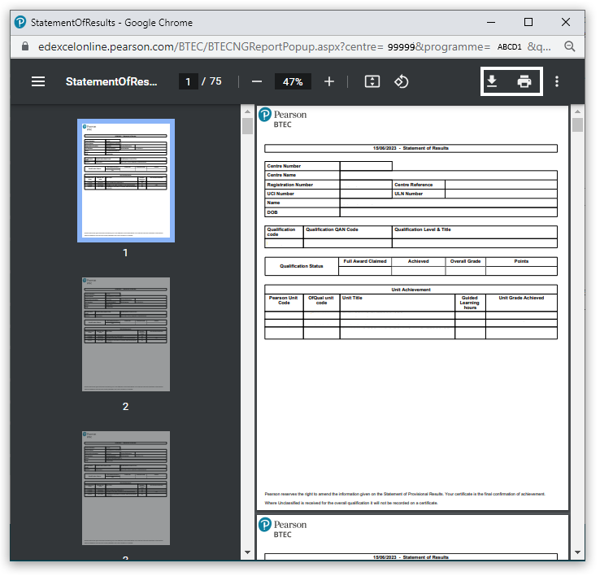Click the magnifier zoom icon in address bar
This screenshot has height=576, width=600.
pos(570,46)
